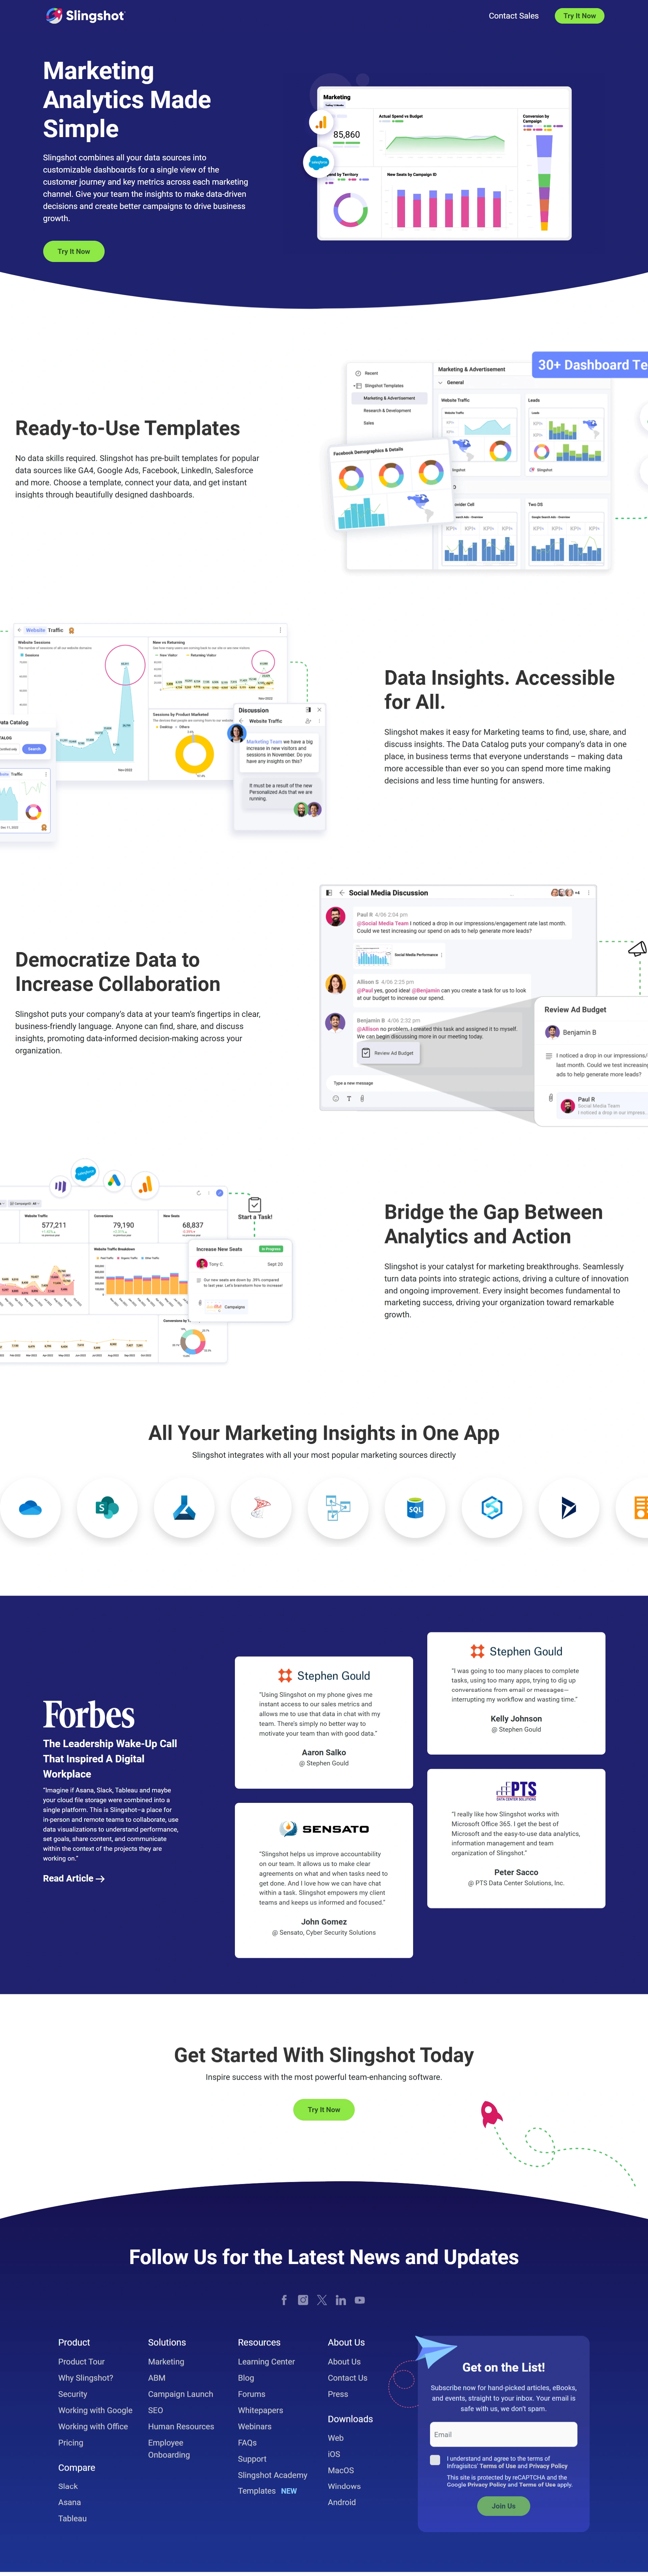
Task: Open Working with Google footer link
Action: coord(95,2410)
